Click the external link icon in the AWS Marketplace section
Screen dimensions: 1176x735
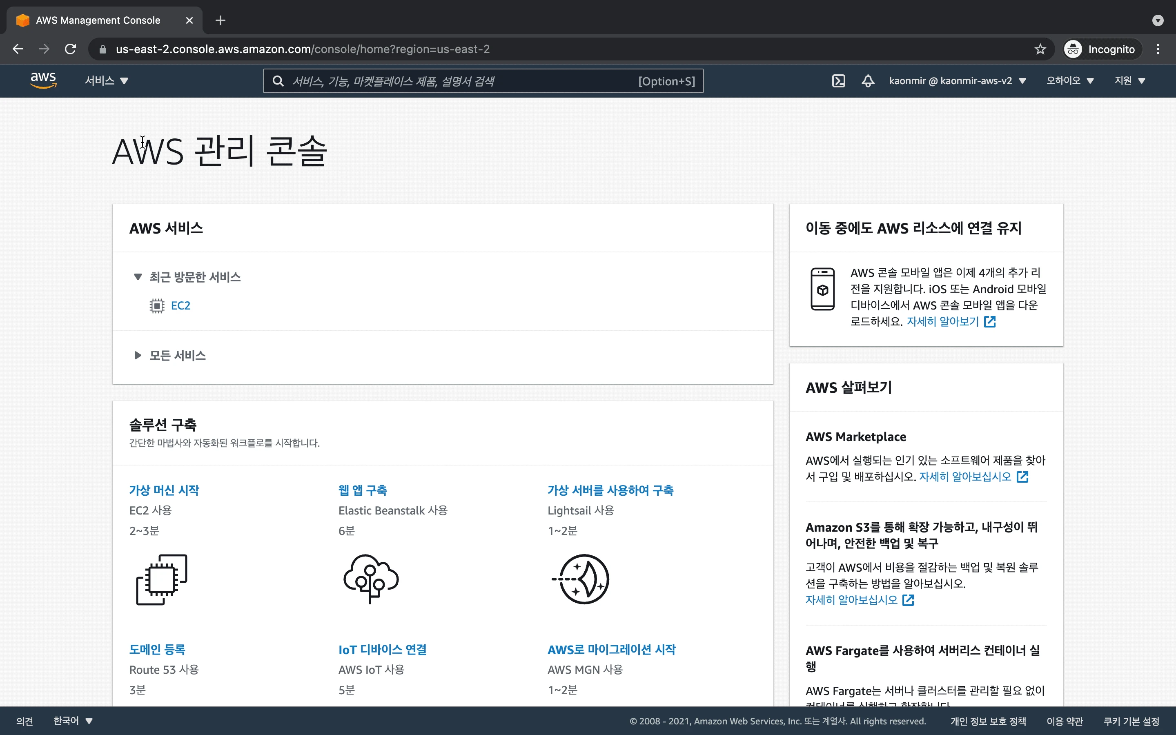[1022, 477]
